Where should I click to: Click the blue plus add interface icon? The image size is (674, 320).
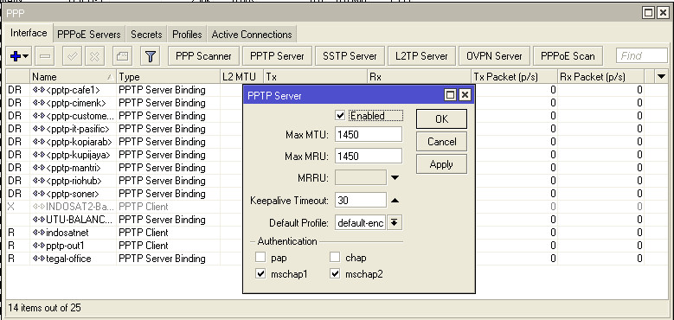(19, 56)
